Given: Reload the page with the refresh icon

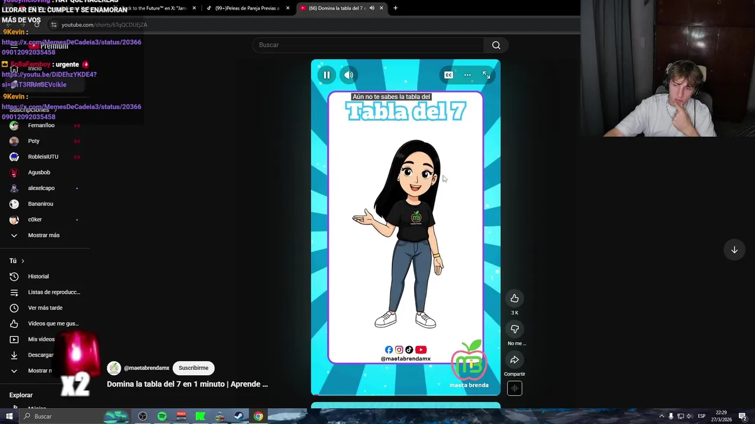Looking at the screenshot, I should [37, 25].
